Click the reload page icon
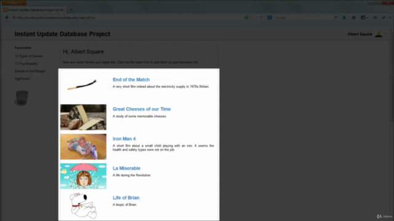This screenshot has width=394, height=221. [x=261, y=18]
